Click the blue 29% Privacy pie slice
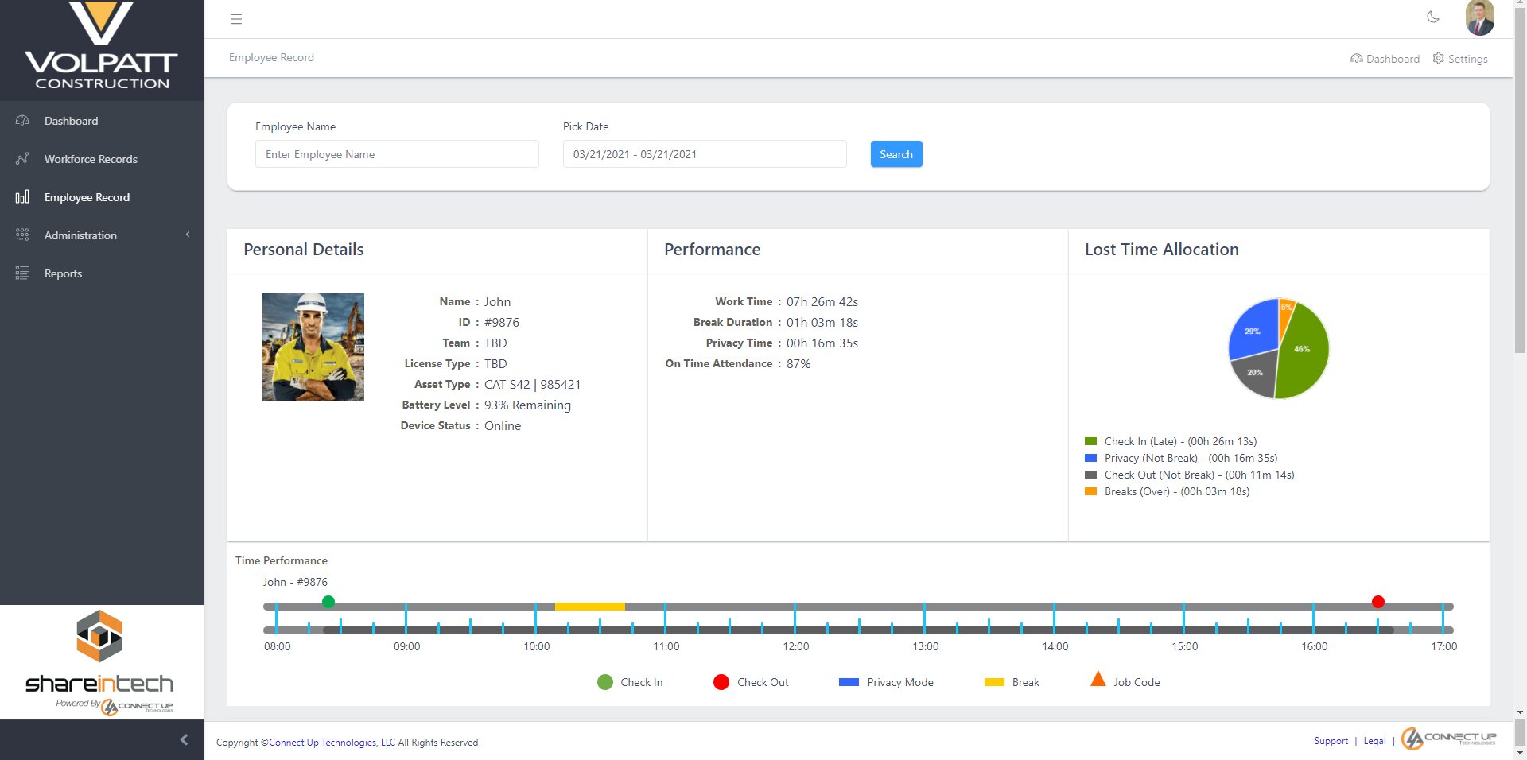 pos(1253,331)
